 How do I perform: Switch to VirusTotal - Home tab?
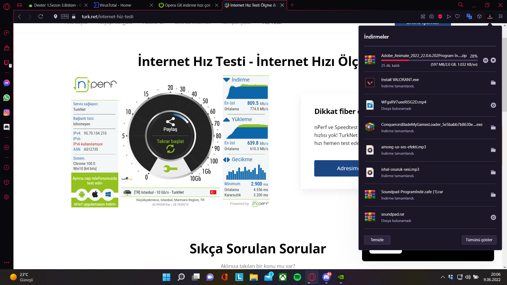115,5
